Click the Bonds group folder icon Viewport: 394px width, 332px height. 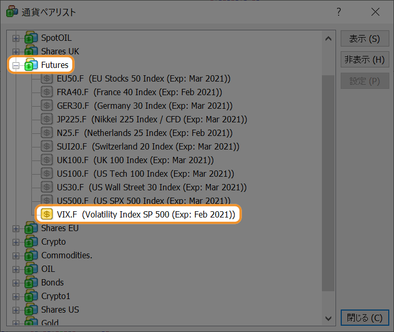31,282
